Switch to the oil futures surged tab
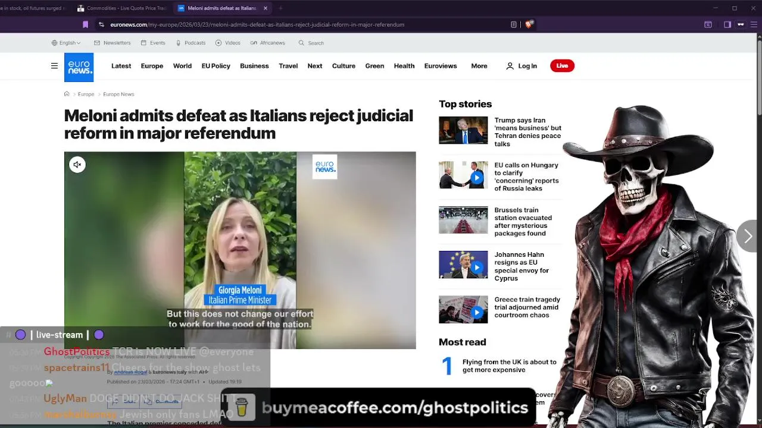The width and height of the screenshot is (762, 428). tap(33, 8)
